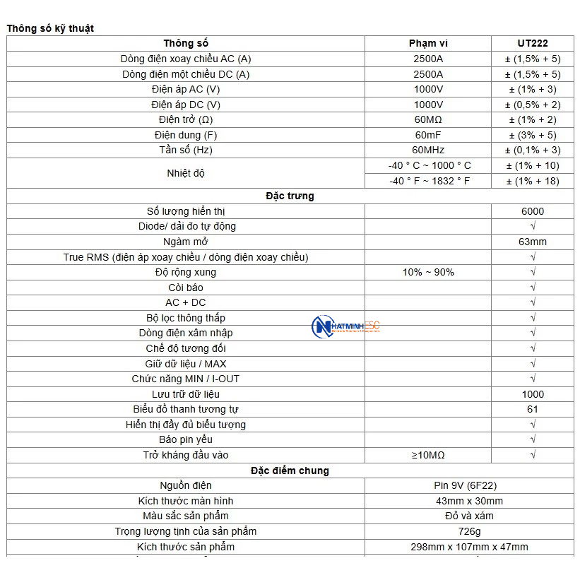Click the ≥10MΩ input impedance cell
580x580 pixels.
(x=428, y=456)
